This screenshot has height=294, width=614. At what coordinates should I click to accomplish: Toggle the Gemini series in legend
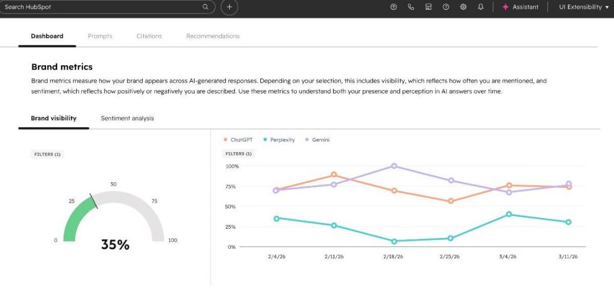(317, 140)
